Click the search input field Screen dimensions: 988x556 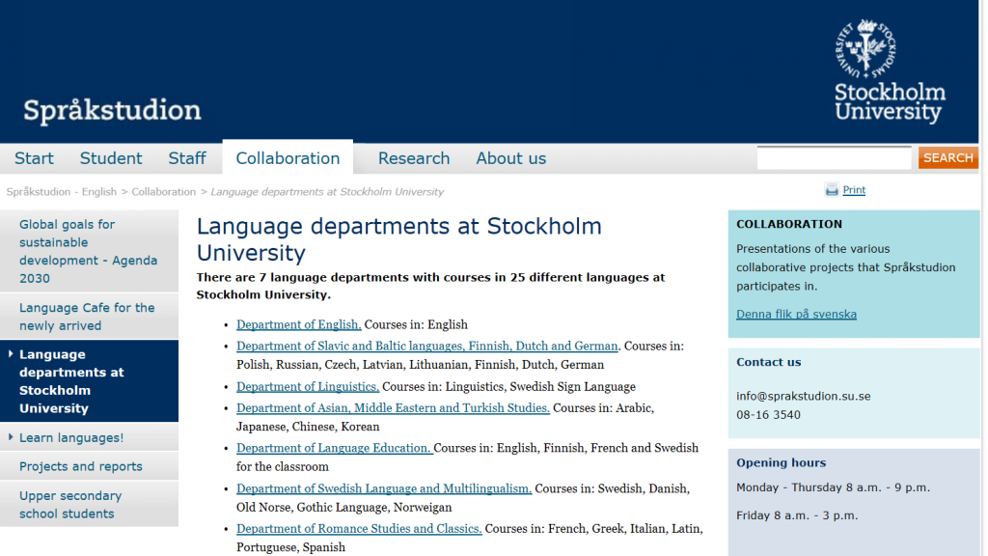tap(835, 157)
